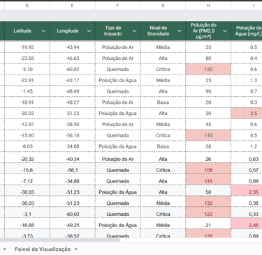Open Painel de Visualização tab menu arrow
Viewport: 262px width, 255px height.
(x=76, y=249)
